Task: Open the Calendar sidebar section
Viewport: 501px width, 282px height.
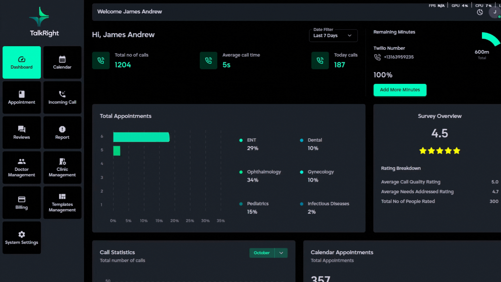Action: (x=62, y=62)
